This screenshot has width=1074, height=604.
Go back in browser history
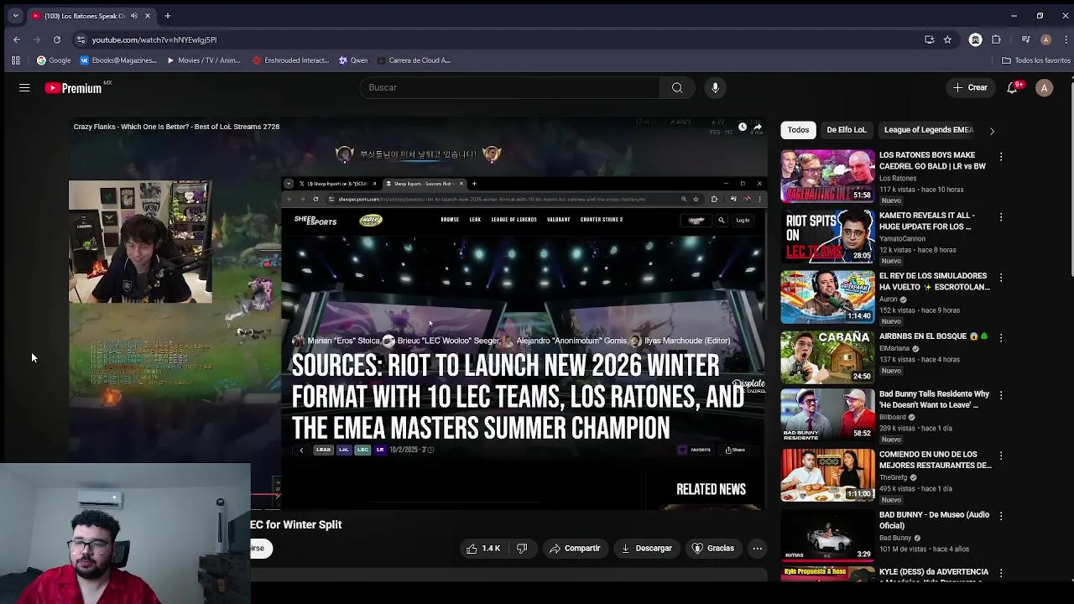pyautogui.click(x=16, y=39)
